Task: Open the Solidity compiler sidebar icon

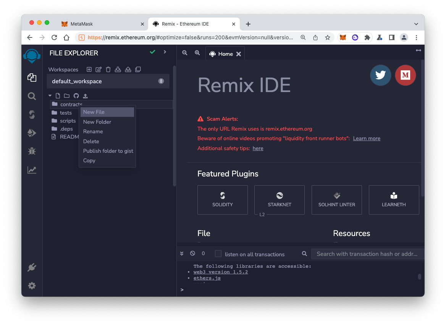Action: (x=32, y=115)
